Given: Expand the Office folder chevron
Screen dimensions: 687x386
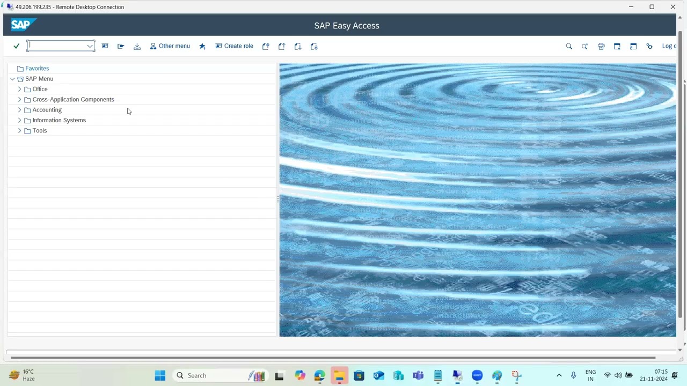Looking at the screenshot, I should pyautogui.click(x=20, y=89).
